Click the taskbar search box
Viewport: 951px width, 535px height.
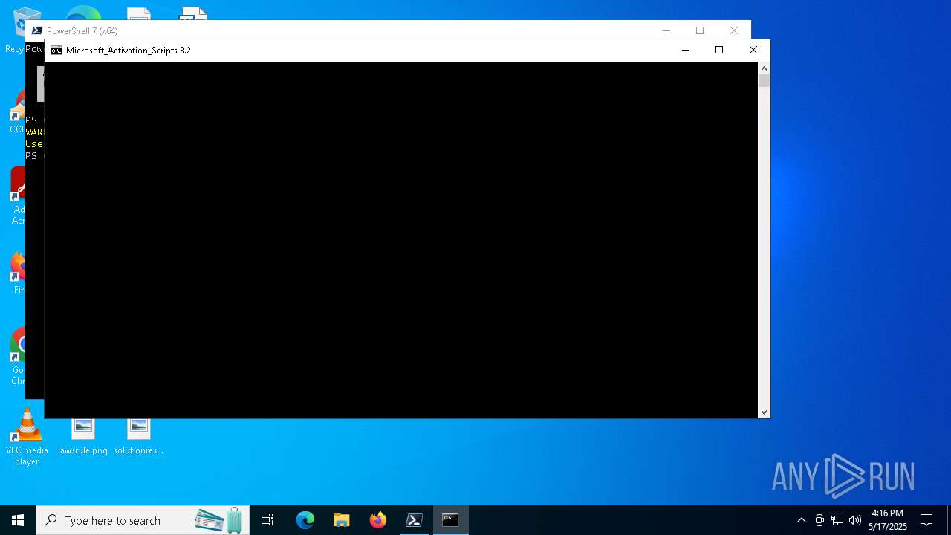click(143, 520)
